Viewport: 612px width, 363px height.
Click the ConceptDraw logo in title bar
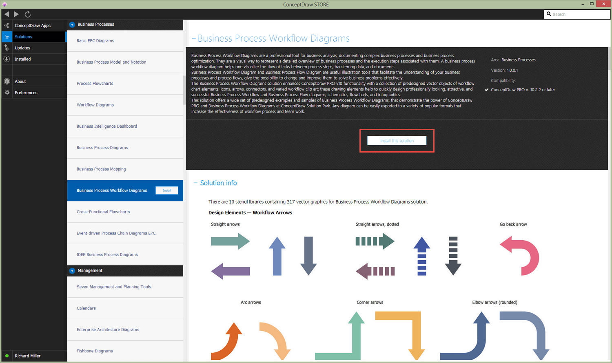pyautogui.click(x=4, y=4)
